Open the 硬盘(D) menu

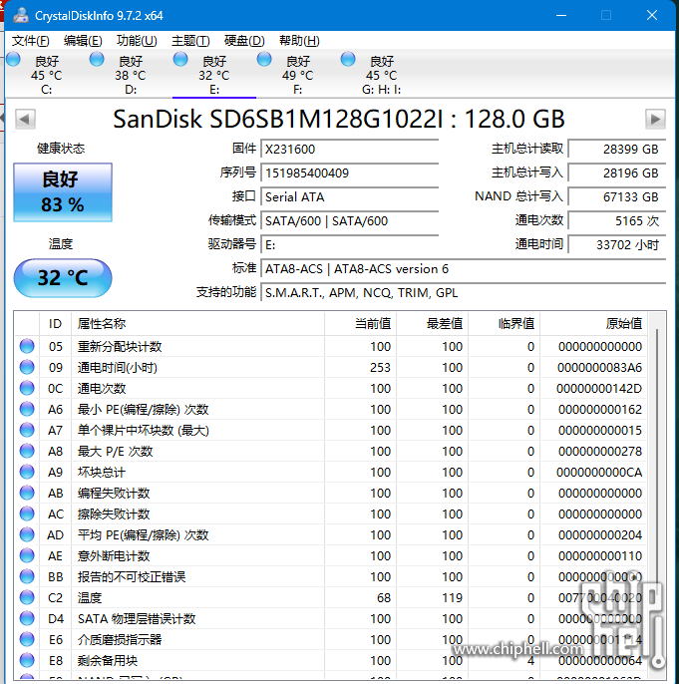pos(244,41)
